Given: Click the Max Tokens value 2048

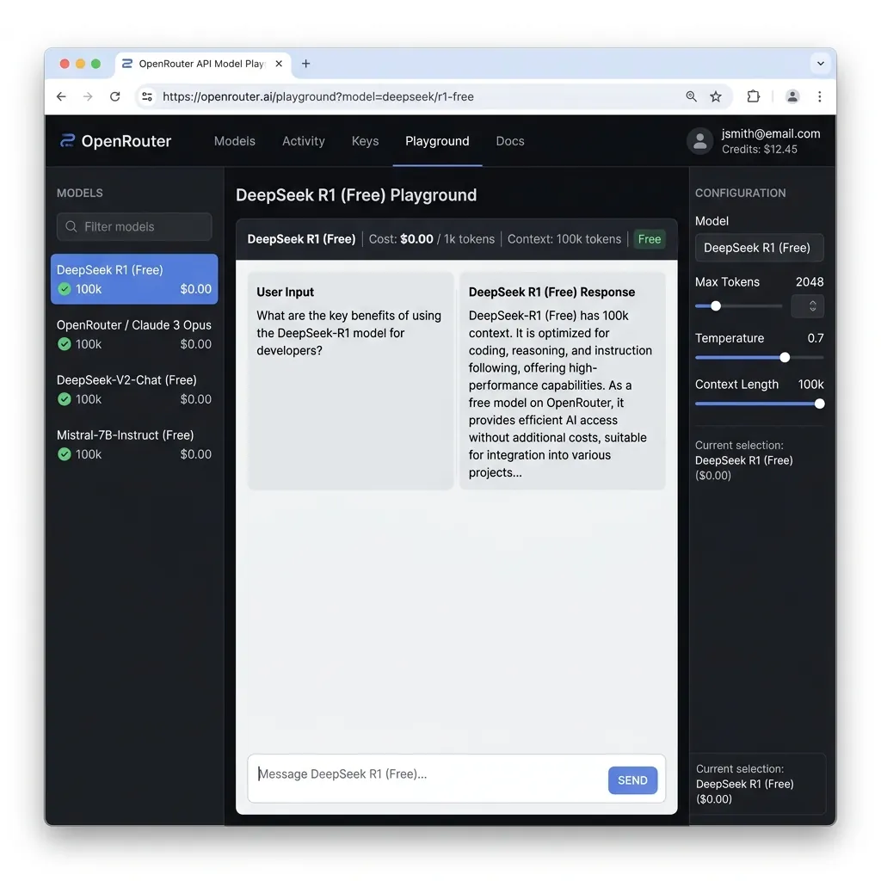Looking at the screenshot, I should click(809, 282).
